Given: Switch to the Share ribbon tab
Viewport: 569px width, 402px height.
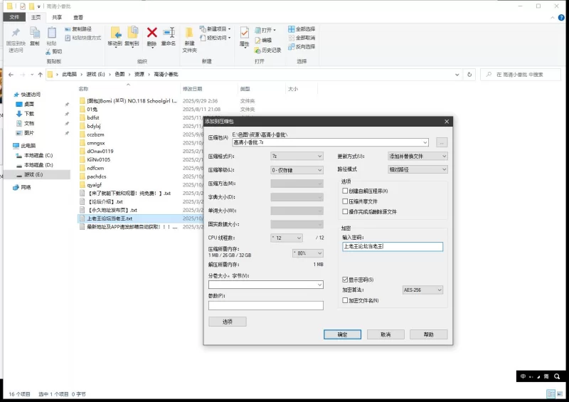Looking at the screenshot, I should point(56,17).
